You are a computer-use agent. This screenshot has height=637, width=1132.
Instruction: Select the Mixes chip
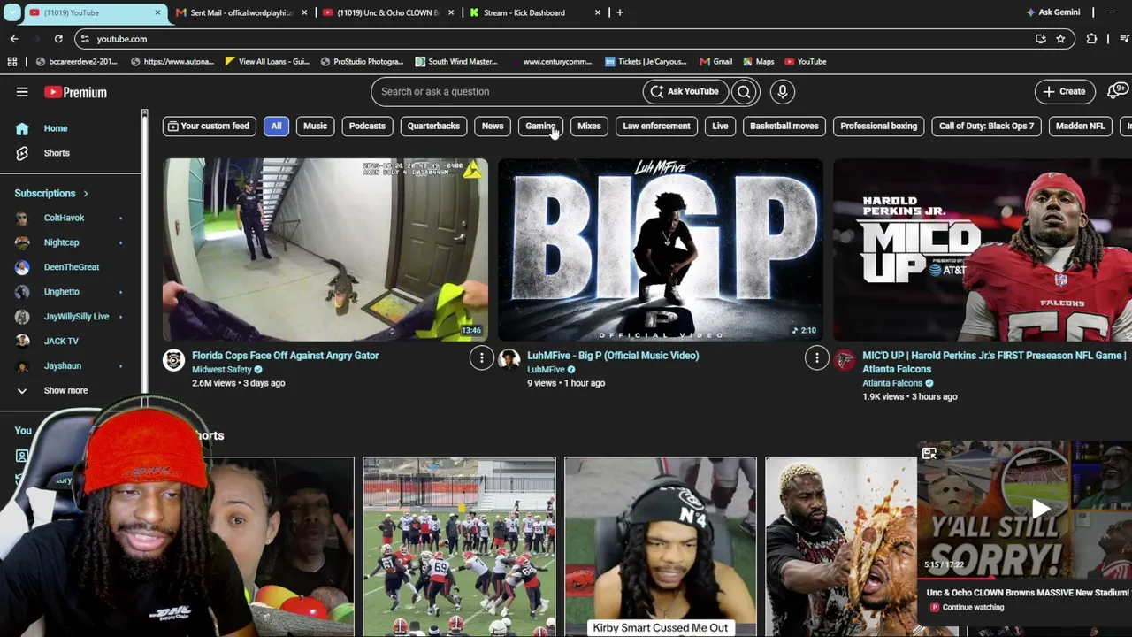pos(589,127)
